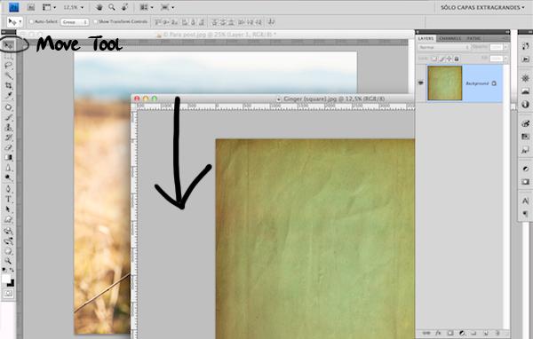Click the foreground color swatch
The image size is (533, 339).
pyautogui.click(x=6, y=280)
